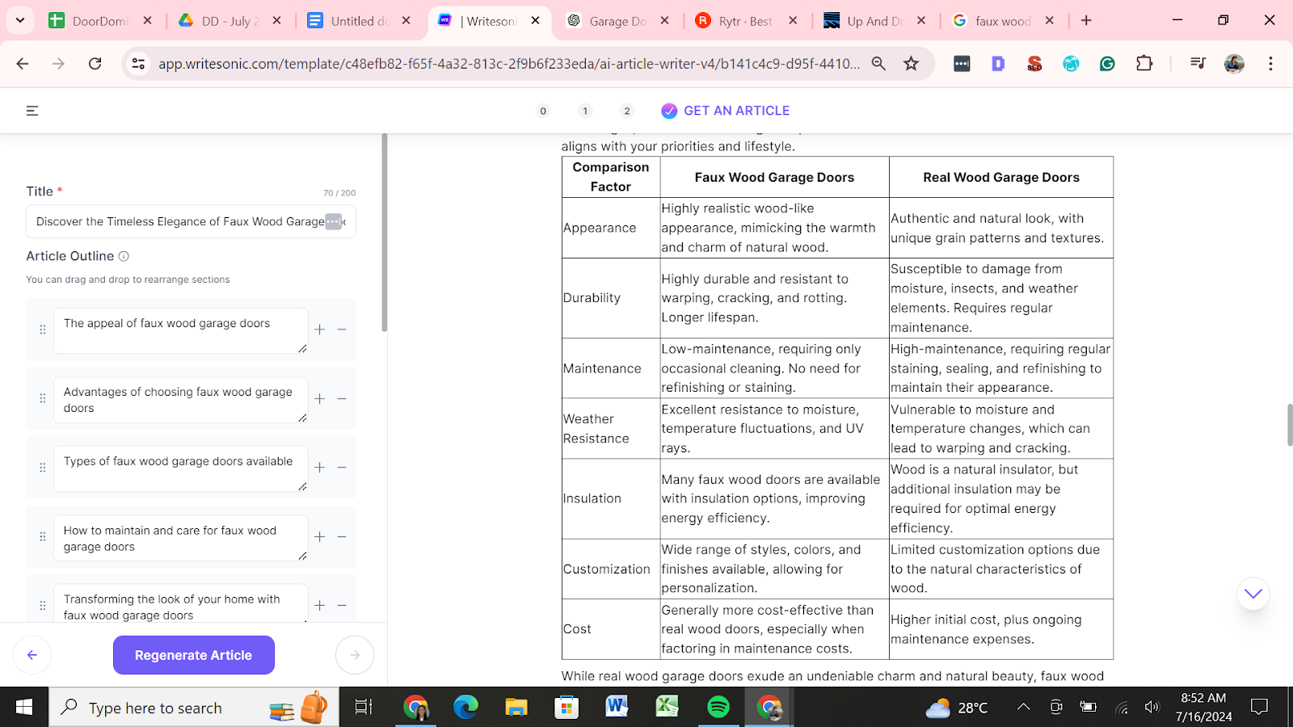The width and height of the screenshot is (1293, 727).
Task: Switch to the DD - July Drive tab
Action: pyautogui.click(x=230, y=21)
